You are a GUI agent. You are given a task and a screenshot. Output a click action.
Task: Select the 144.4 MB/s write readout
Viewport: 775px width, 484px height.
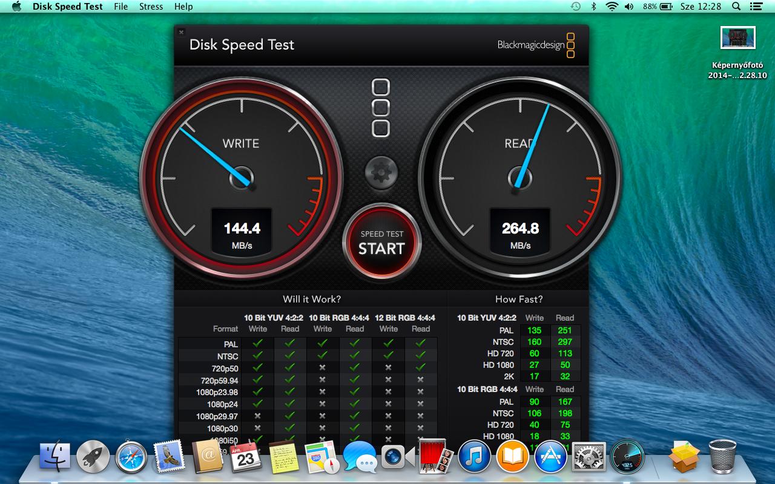point(242,234)
